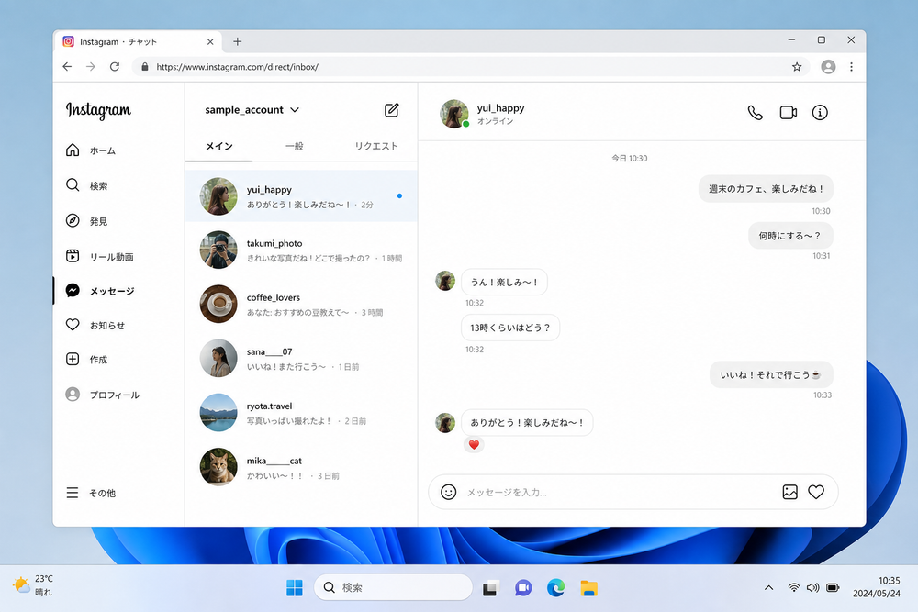Open a new browser tab
The height and width of the screenshot is (612, 918).
(237, 41)
